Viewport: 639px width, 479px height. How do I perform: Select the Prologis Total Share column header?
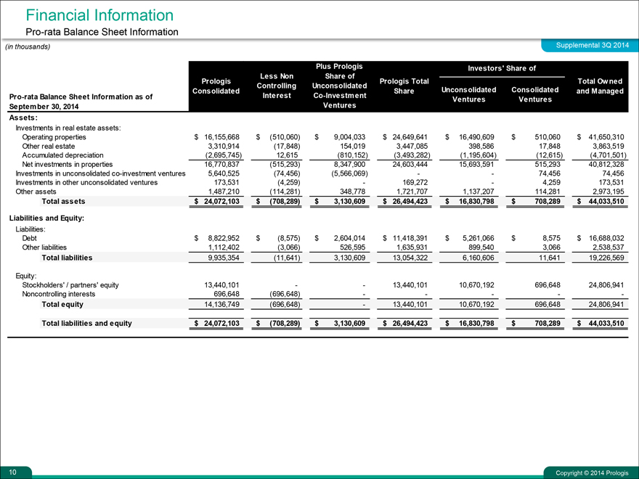click(x=404, y=86)
